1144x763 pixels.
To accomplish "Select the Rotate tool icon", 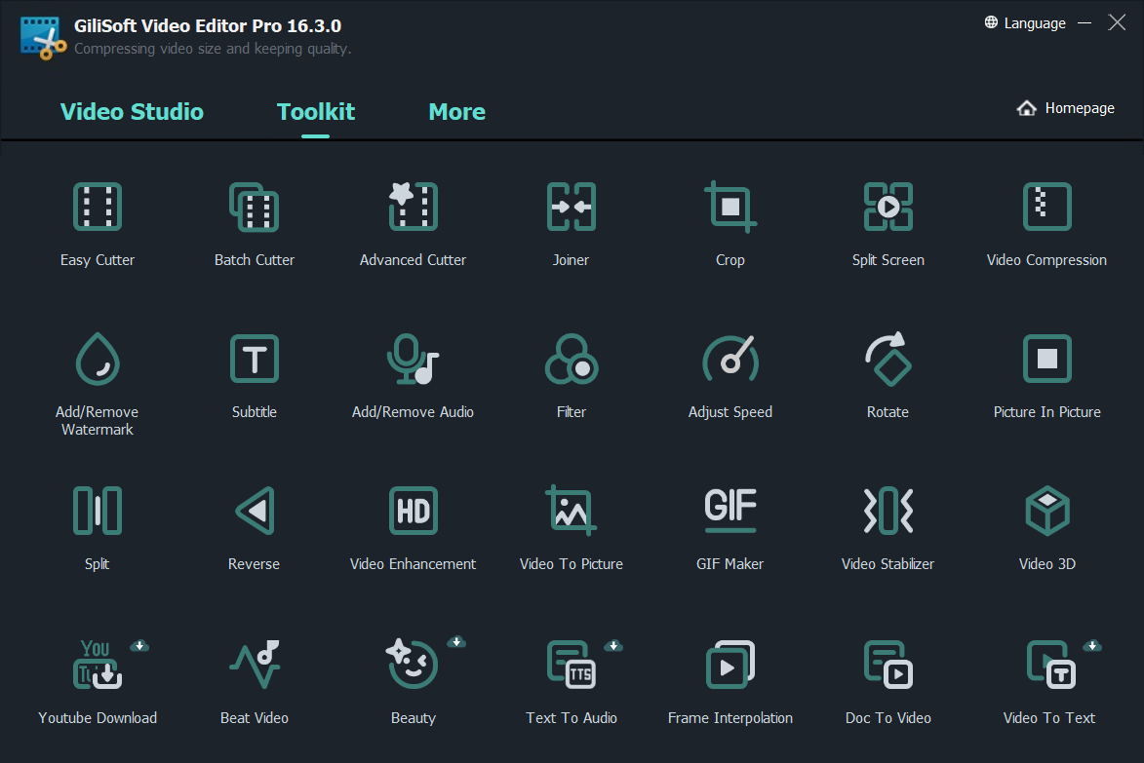I will point(888,359).
